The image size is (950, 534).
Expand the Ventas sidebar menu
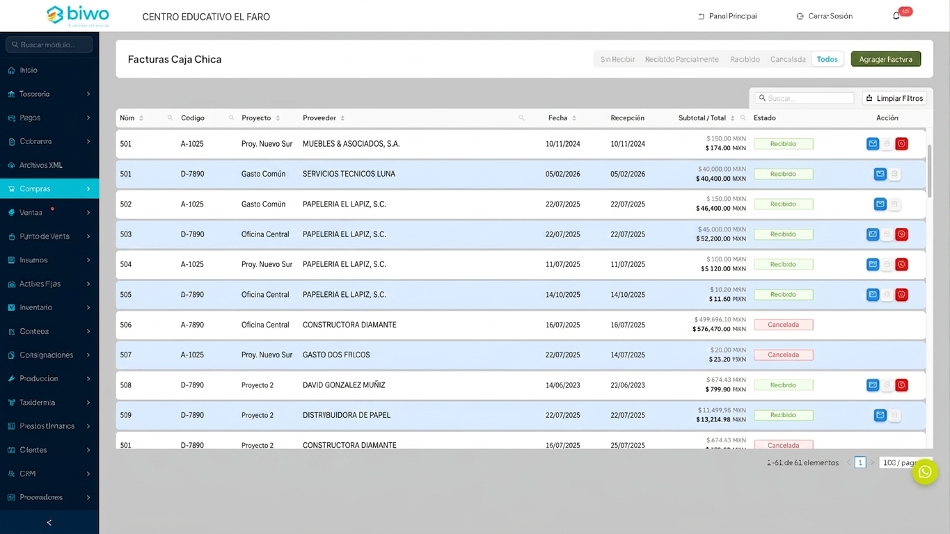pos(49,213)
